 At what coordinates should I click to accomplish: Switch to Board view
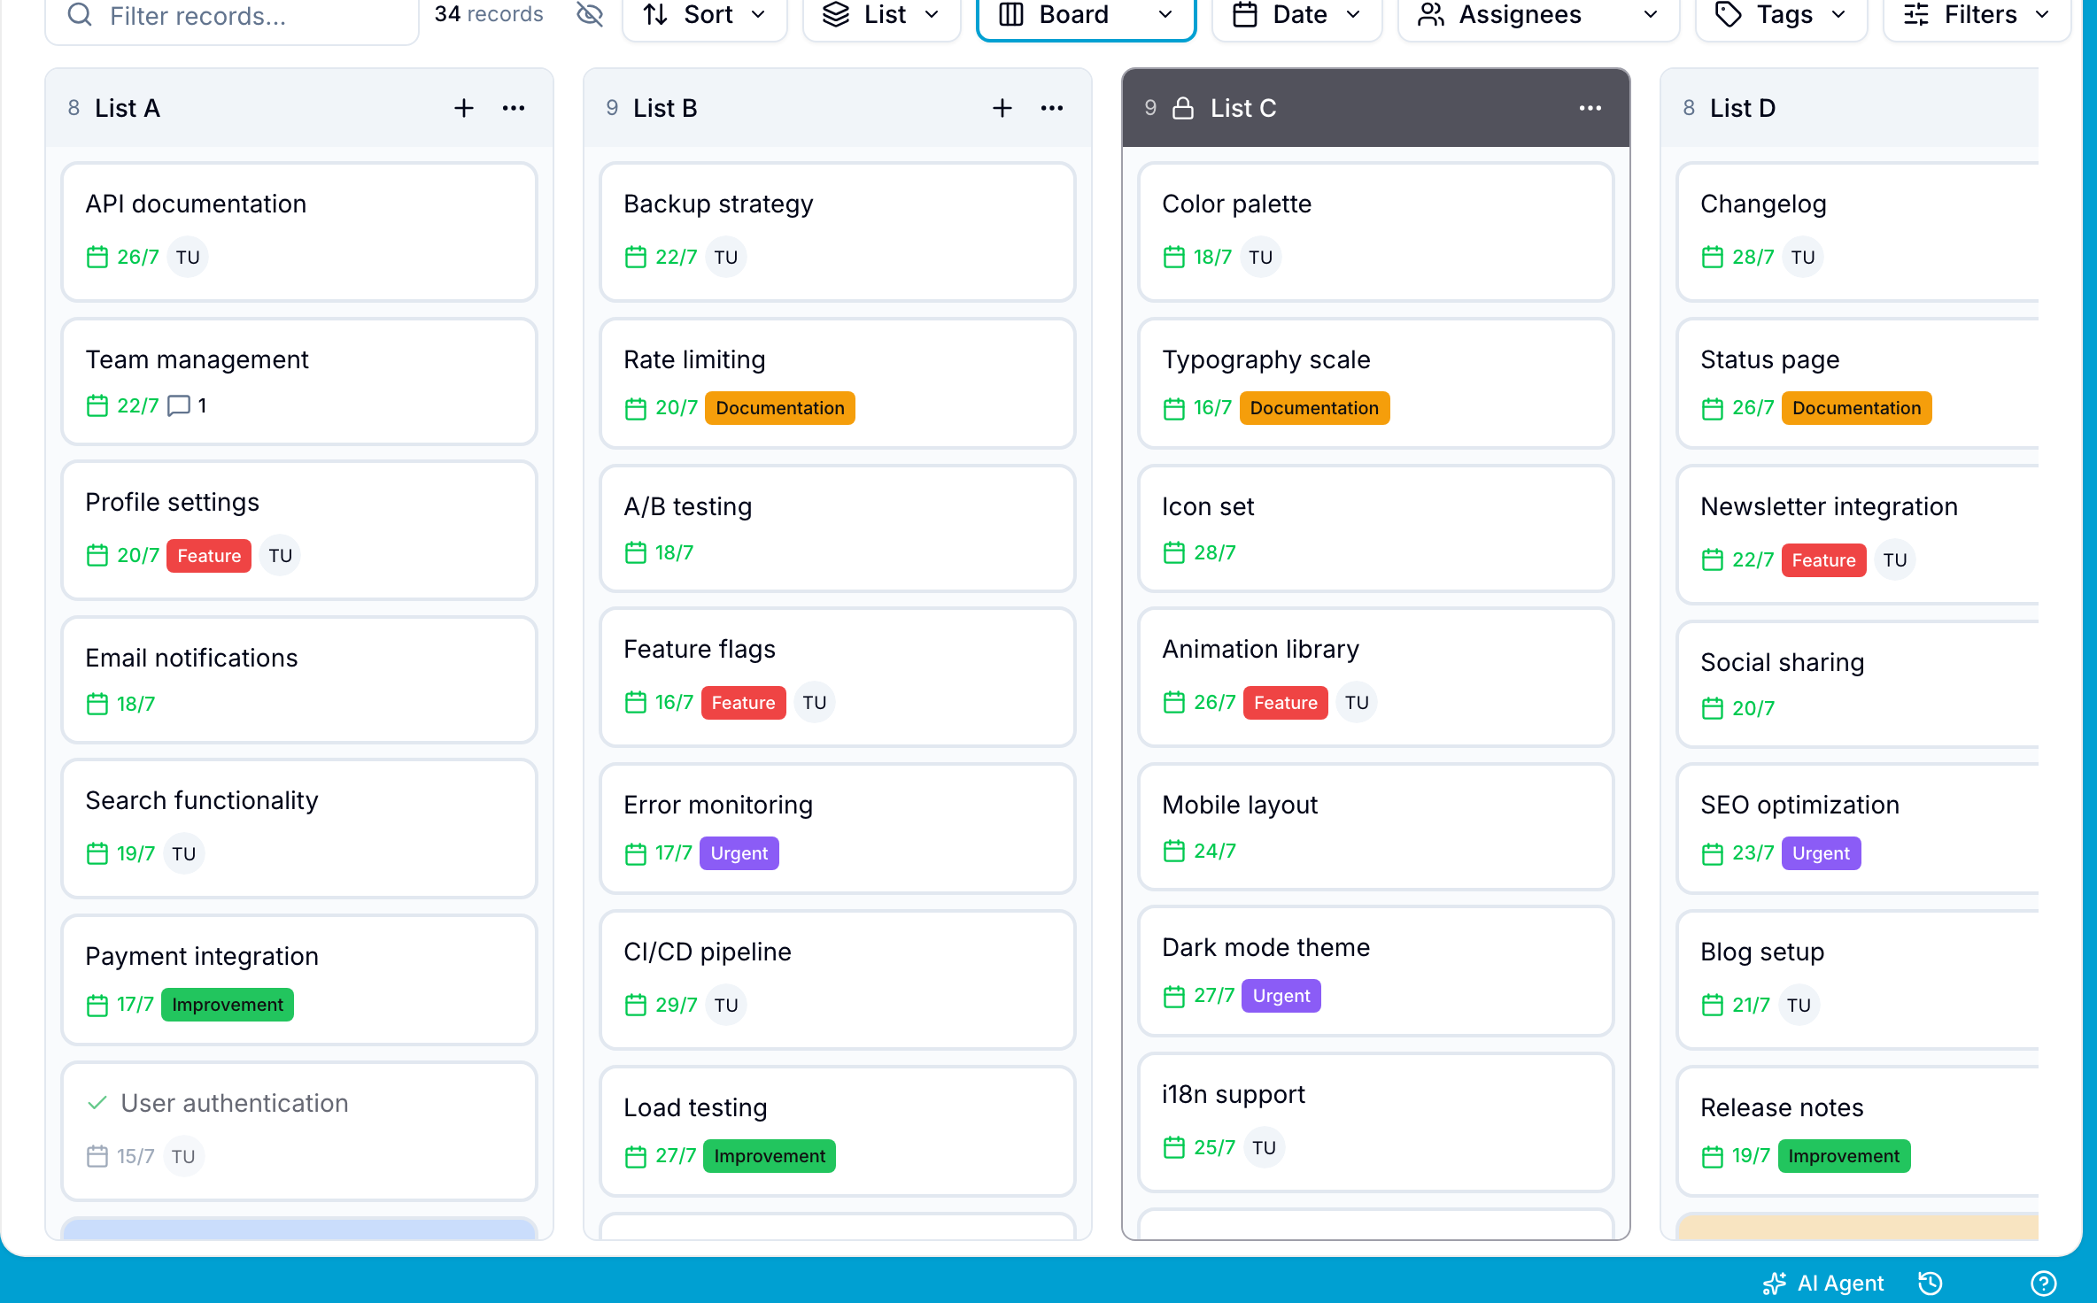point(1086,15)
